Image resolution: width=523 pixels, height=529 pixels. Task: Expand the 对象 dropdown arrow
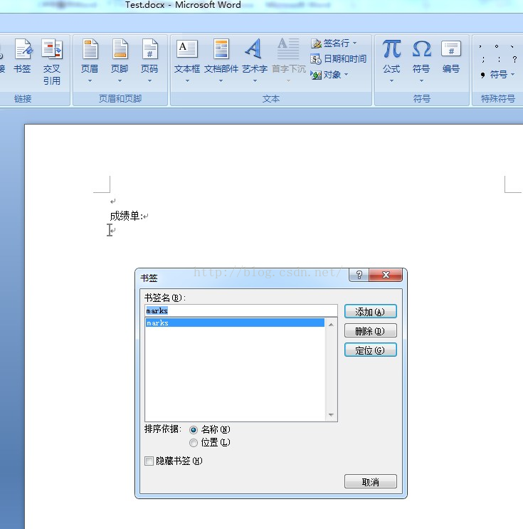[346, 75]
